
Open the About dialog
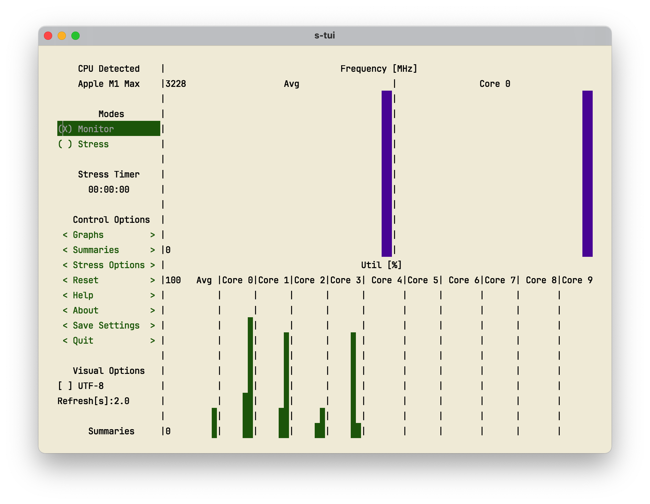click(85, 310)
